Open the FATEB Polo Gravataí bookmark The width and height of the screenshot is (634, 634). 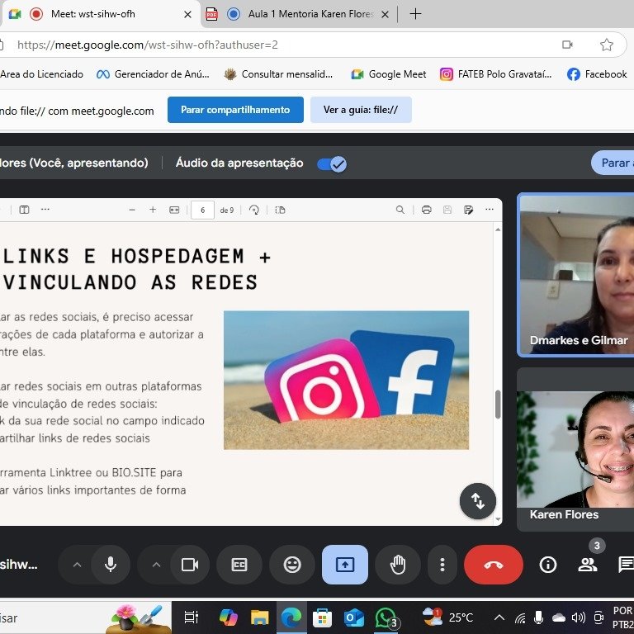tap(496, 74)
